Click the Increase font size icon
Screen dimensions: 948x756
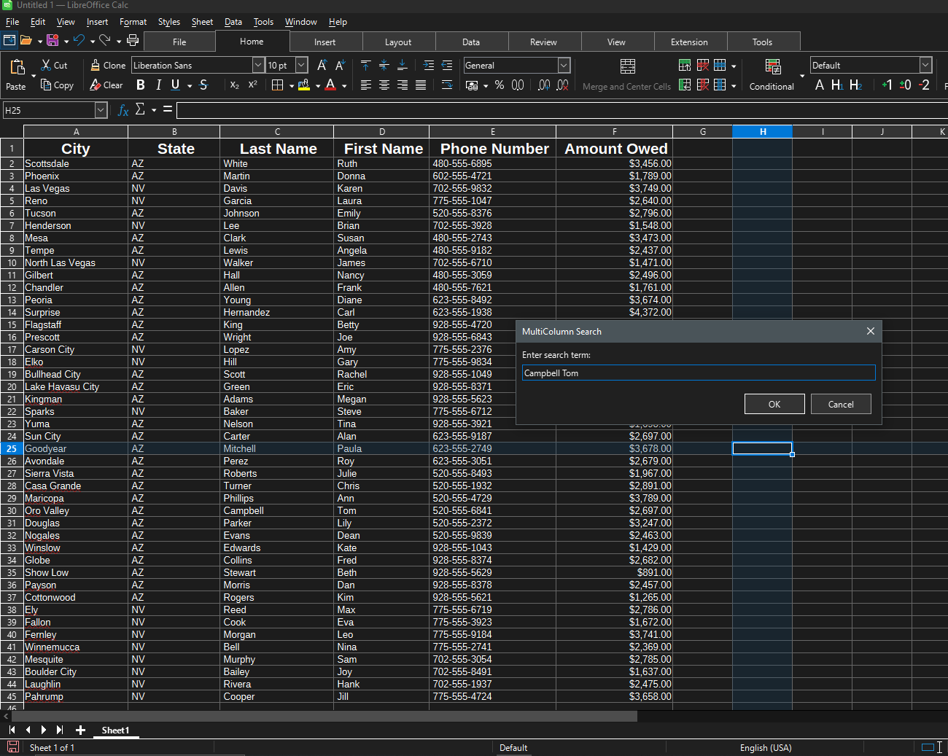coord(322,65)
